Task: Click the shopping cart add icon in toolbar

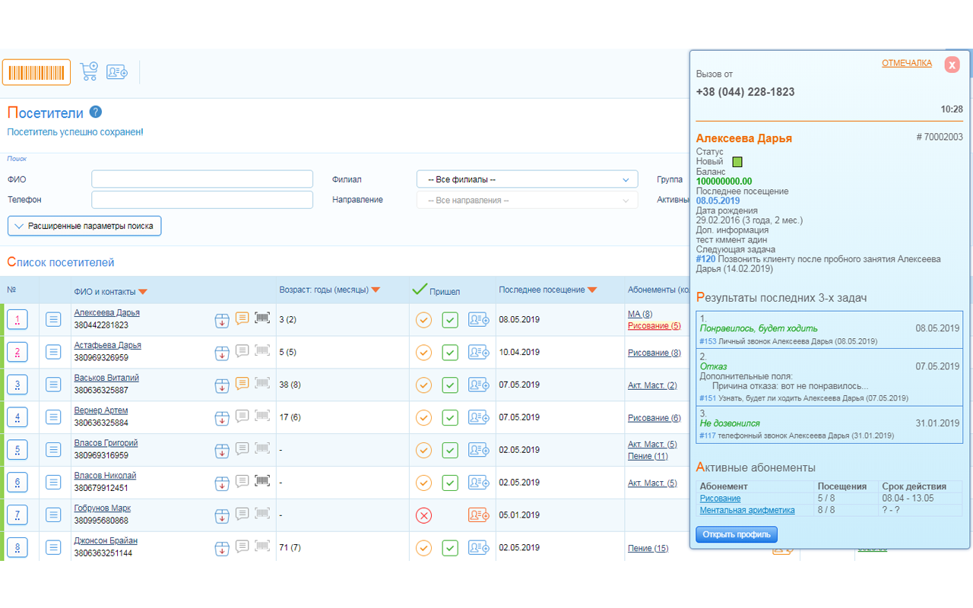Action: 89,71
